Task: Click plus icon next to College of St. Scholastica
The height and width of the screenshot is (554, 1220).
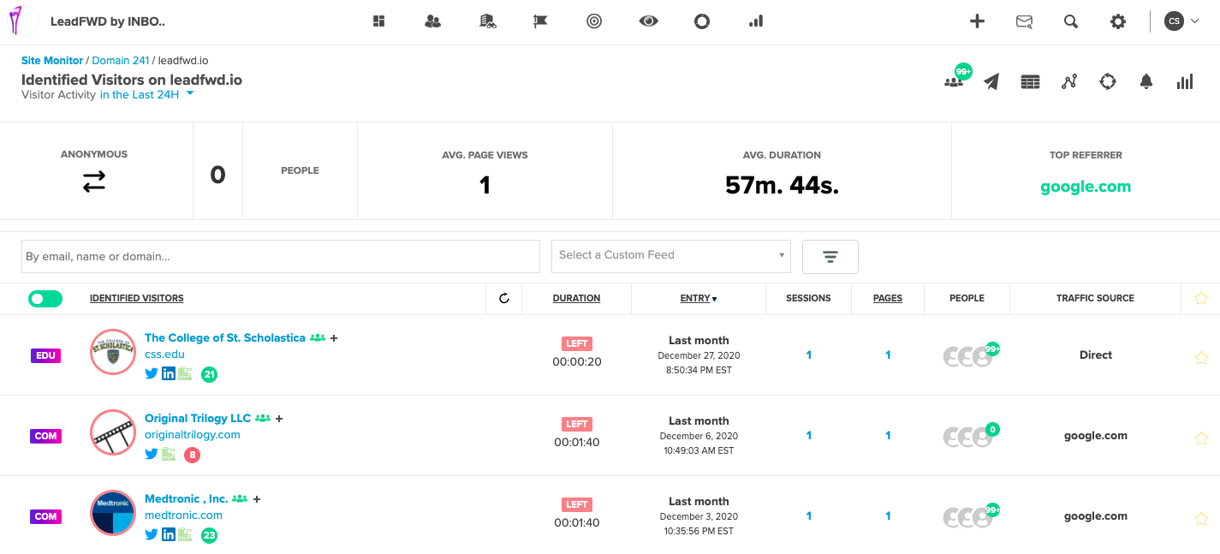Action: [x=334, y=338]
